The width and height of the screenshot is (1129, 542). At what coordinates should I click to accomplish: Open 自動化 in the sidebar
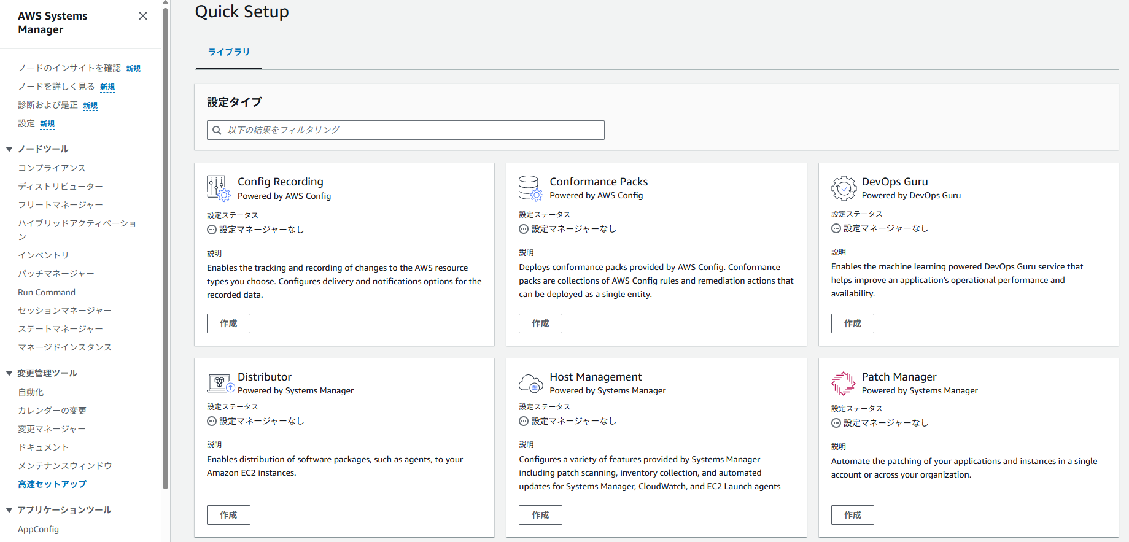pos(31,392)
